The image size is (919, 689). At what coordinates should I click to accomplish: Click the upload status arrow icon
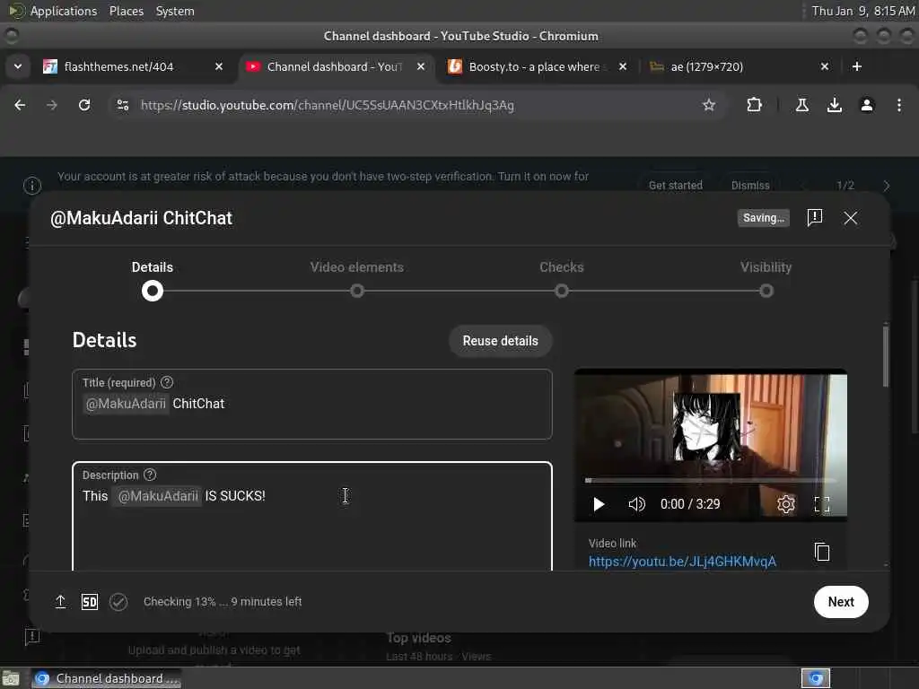(60, 602)
